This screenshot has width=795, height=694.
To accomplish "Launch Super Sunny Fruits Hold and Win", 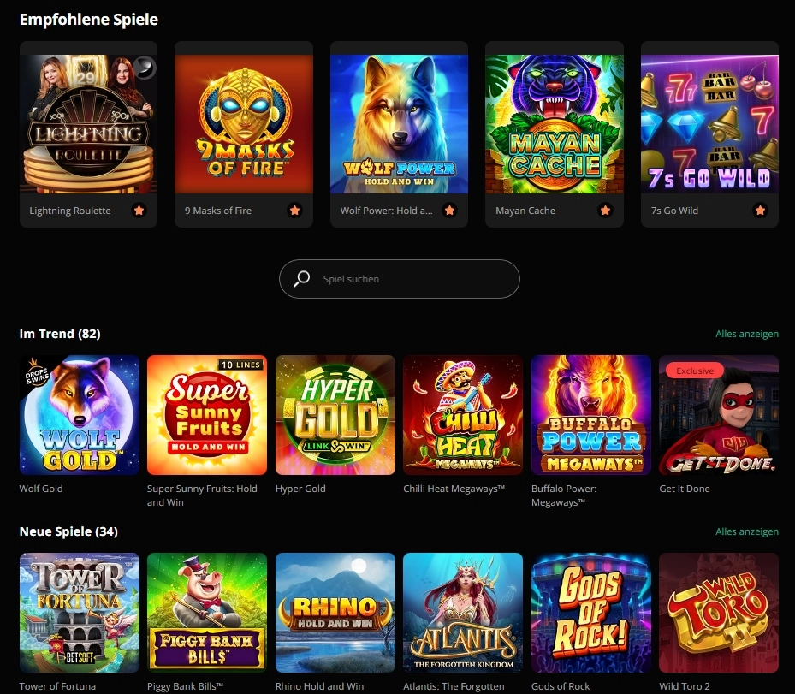I will pyautogui.click(x=207, y=415).
